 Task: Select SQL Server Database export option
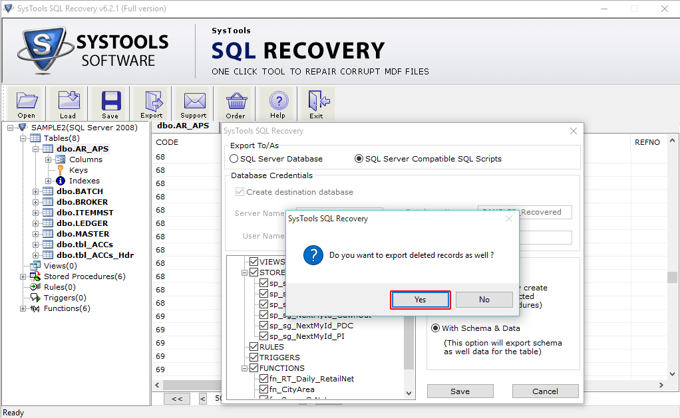pos(234,158)
